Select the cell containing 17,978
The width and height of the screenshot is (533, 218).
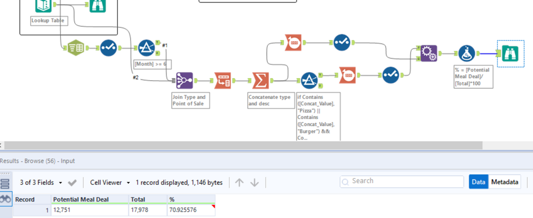tap(148, 210)
